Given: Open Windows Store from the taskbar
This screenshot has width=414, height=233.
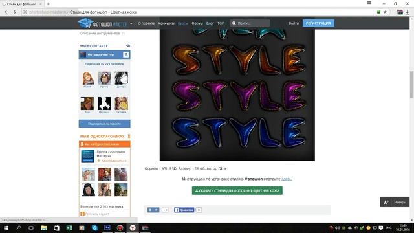Looking at the screenshot, I should [56, 228].
